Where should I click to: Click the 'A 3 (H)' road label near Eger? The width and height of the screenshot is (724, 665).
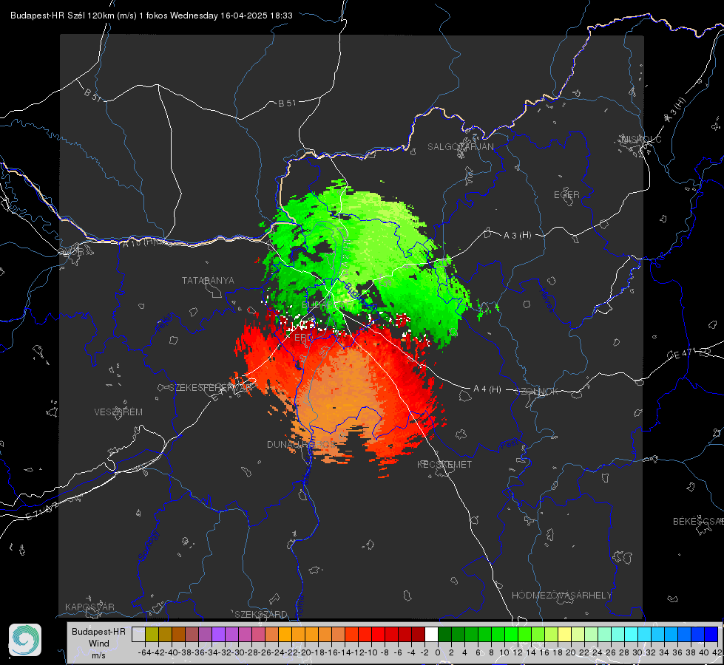pyautogui.click(x=517, y=236)
